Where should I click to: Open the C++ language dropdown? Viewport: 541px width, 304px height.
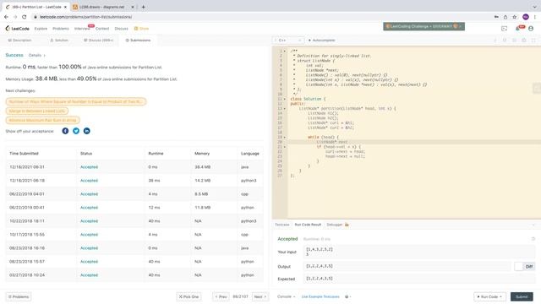289,41
